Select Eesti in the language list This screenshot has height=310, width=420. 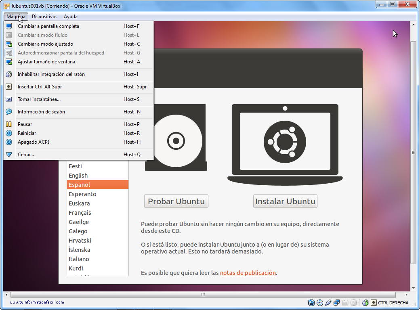pos(97,166)
